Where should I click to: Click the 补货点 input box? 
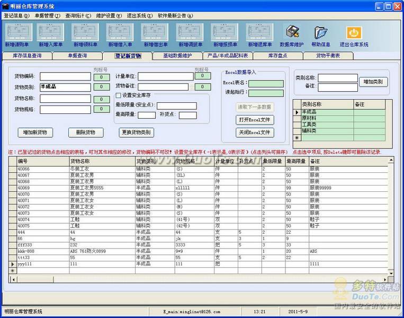click(187, 115)
